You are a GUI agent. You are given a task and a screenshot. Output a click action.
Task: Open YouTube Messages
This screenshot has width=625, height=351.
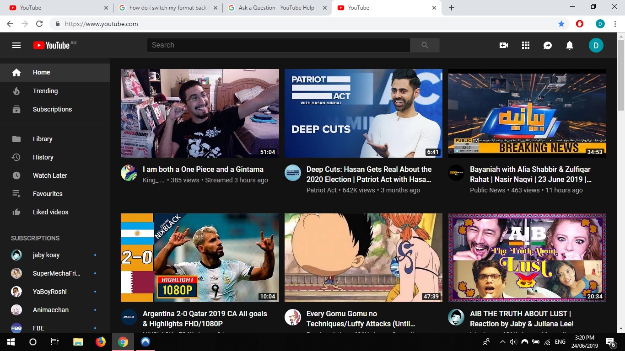(x=547, y=45)
